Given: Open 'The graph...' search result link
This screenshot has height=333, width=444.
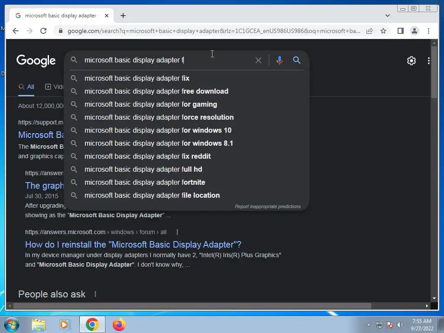Looking at the screenshot, I should tap(45, 186).
